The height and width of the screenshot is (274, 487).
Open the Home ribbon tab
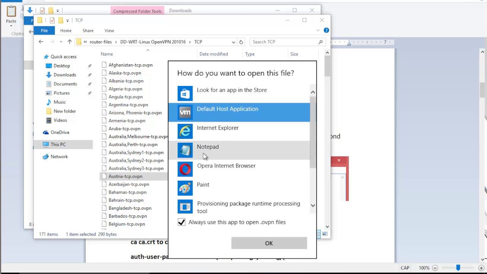[66, 30]
